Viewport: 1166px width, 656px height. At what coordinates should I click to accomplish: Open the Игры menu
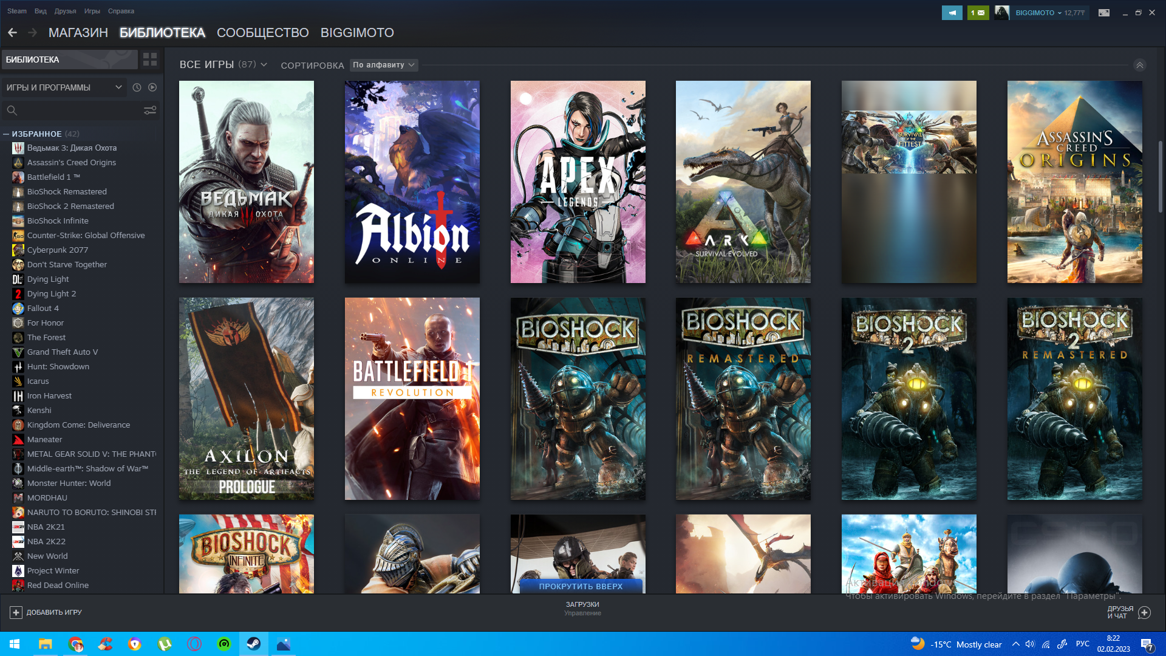point(92,11)
